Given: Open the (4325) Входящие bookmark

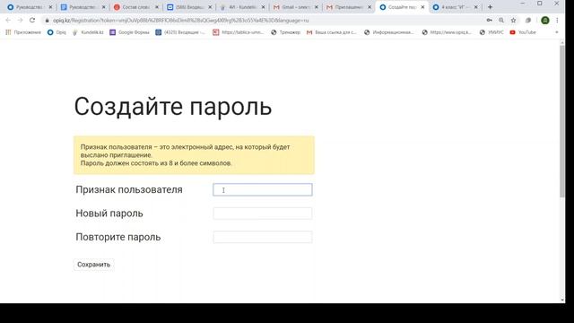Looking at the screenshot, I should pyautogui.click(x=180, y=32).
